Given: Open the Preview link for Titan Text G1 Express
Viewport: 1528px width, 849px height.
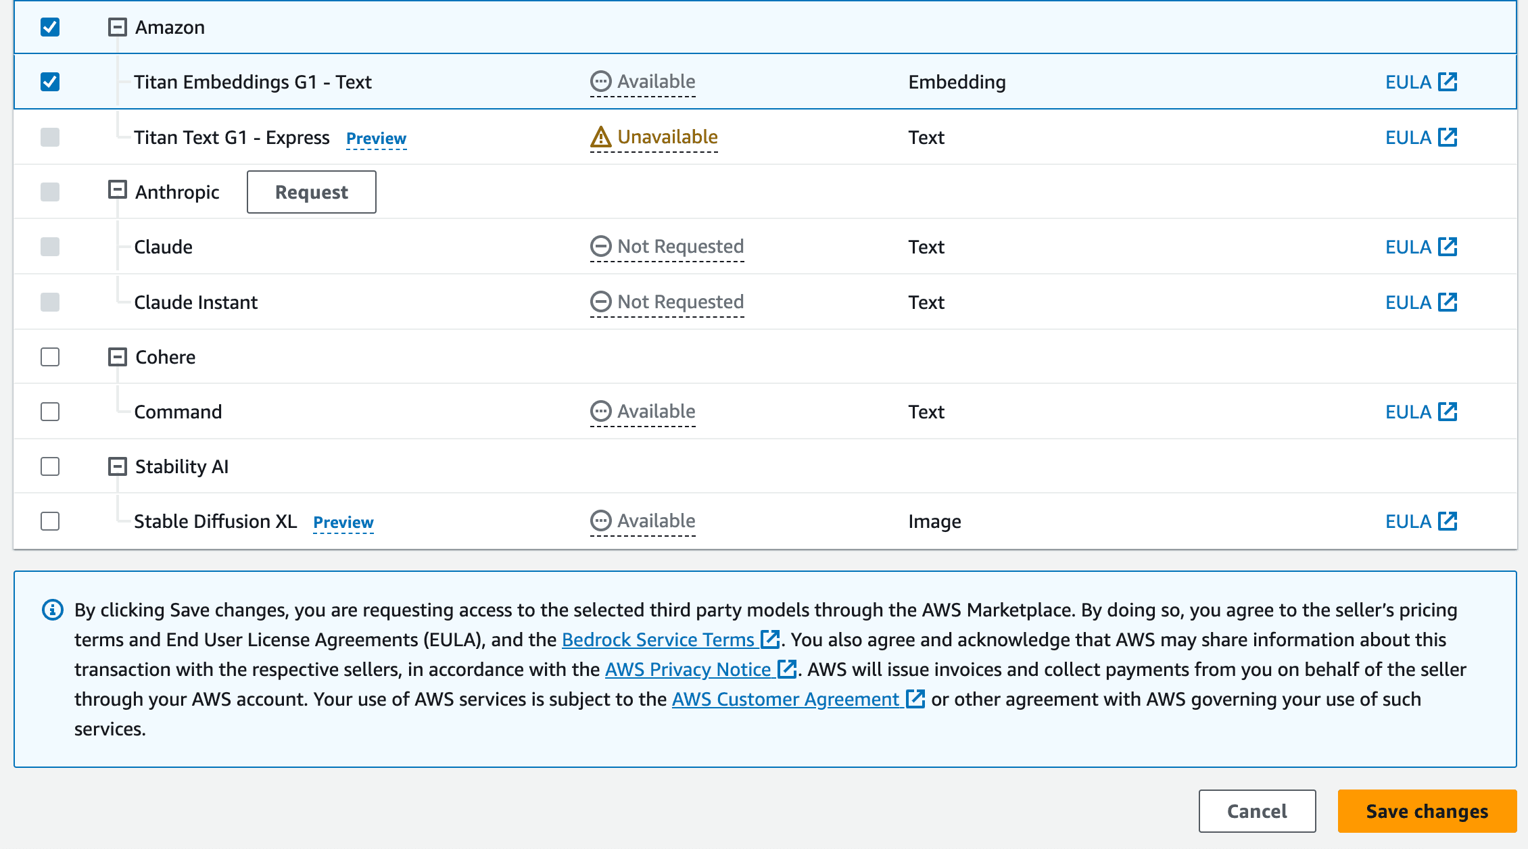Looking at the screenshot, I should (376, 138).
